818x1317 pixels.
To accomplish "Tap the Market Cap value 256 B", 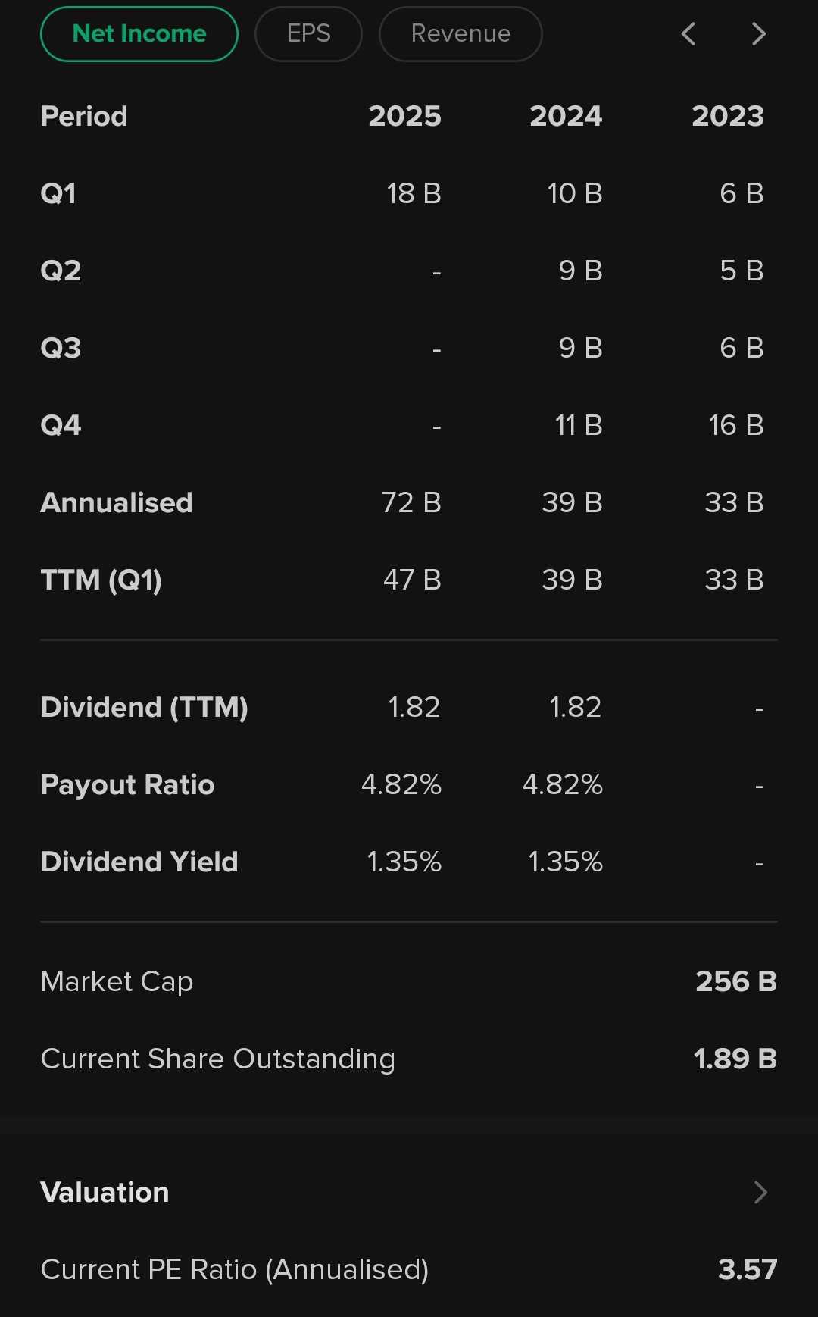I will tap(735, 981).
